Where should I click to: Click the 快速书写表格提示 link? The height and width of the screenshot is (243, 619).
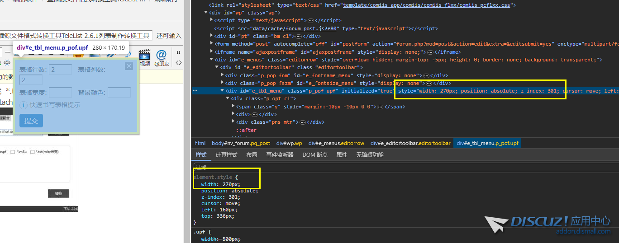55,105
